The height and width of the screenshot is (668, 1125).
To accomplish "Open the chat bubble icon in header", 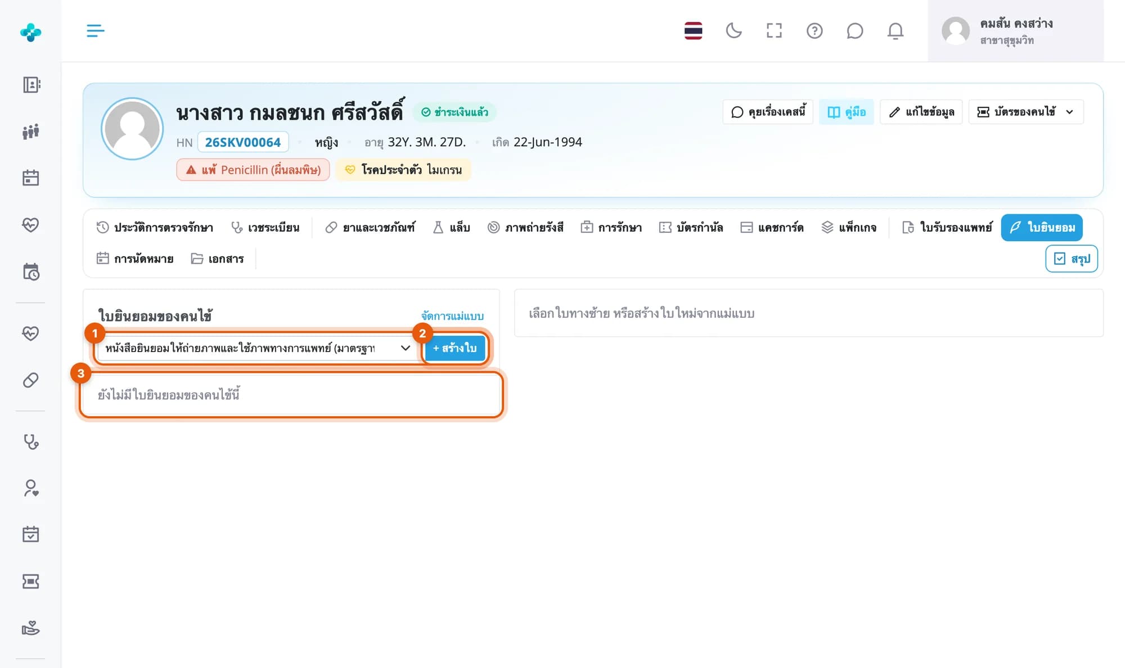I will click(854, 30).
